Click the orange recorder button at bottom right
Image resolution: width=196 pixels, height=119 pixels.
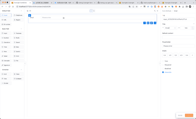[189, 115]
